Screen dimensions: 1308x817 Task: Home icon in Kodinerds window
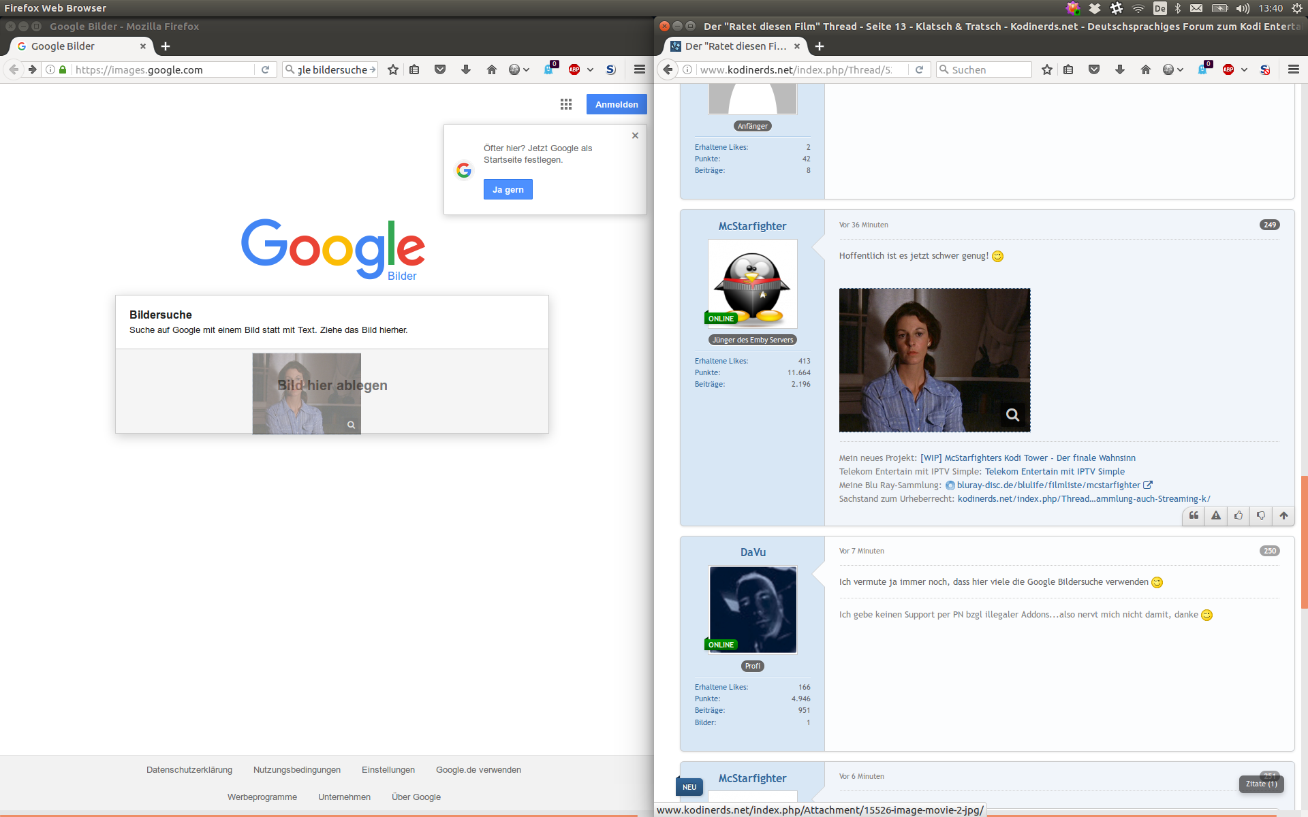click(1146, 69)
